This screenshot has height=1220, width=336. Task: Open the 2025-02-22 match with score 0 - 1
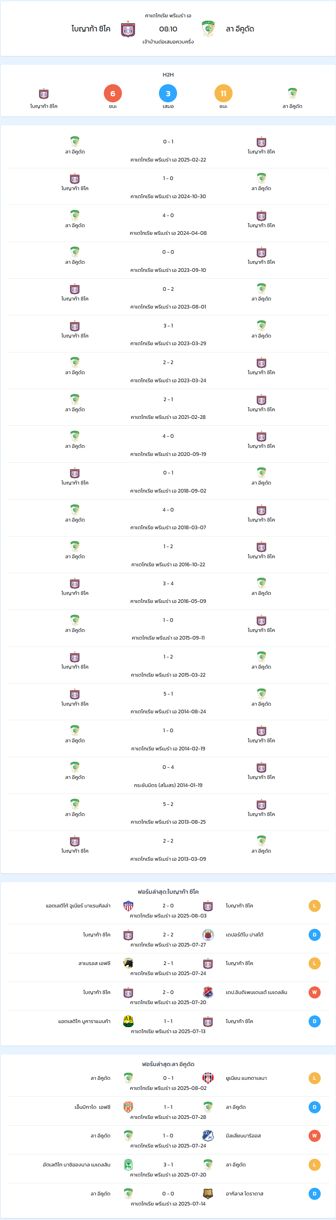[x=168, y=150]
